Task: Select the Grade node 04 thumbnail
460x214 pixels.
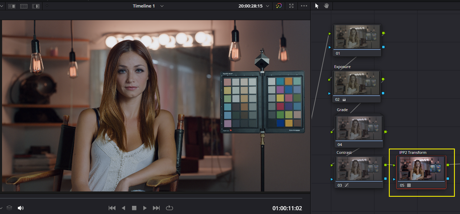Action: coord(359,128)
